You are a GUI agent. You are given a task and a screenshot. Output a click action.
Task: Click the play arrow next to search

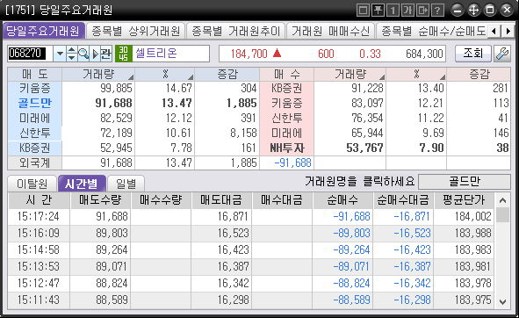[x=95, y=54]
